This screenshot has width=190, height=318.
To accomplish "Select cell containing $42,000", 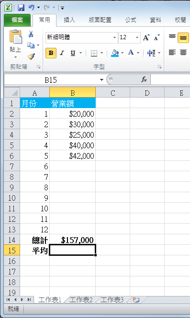I will click(72, 156).
